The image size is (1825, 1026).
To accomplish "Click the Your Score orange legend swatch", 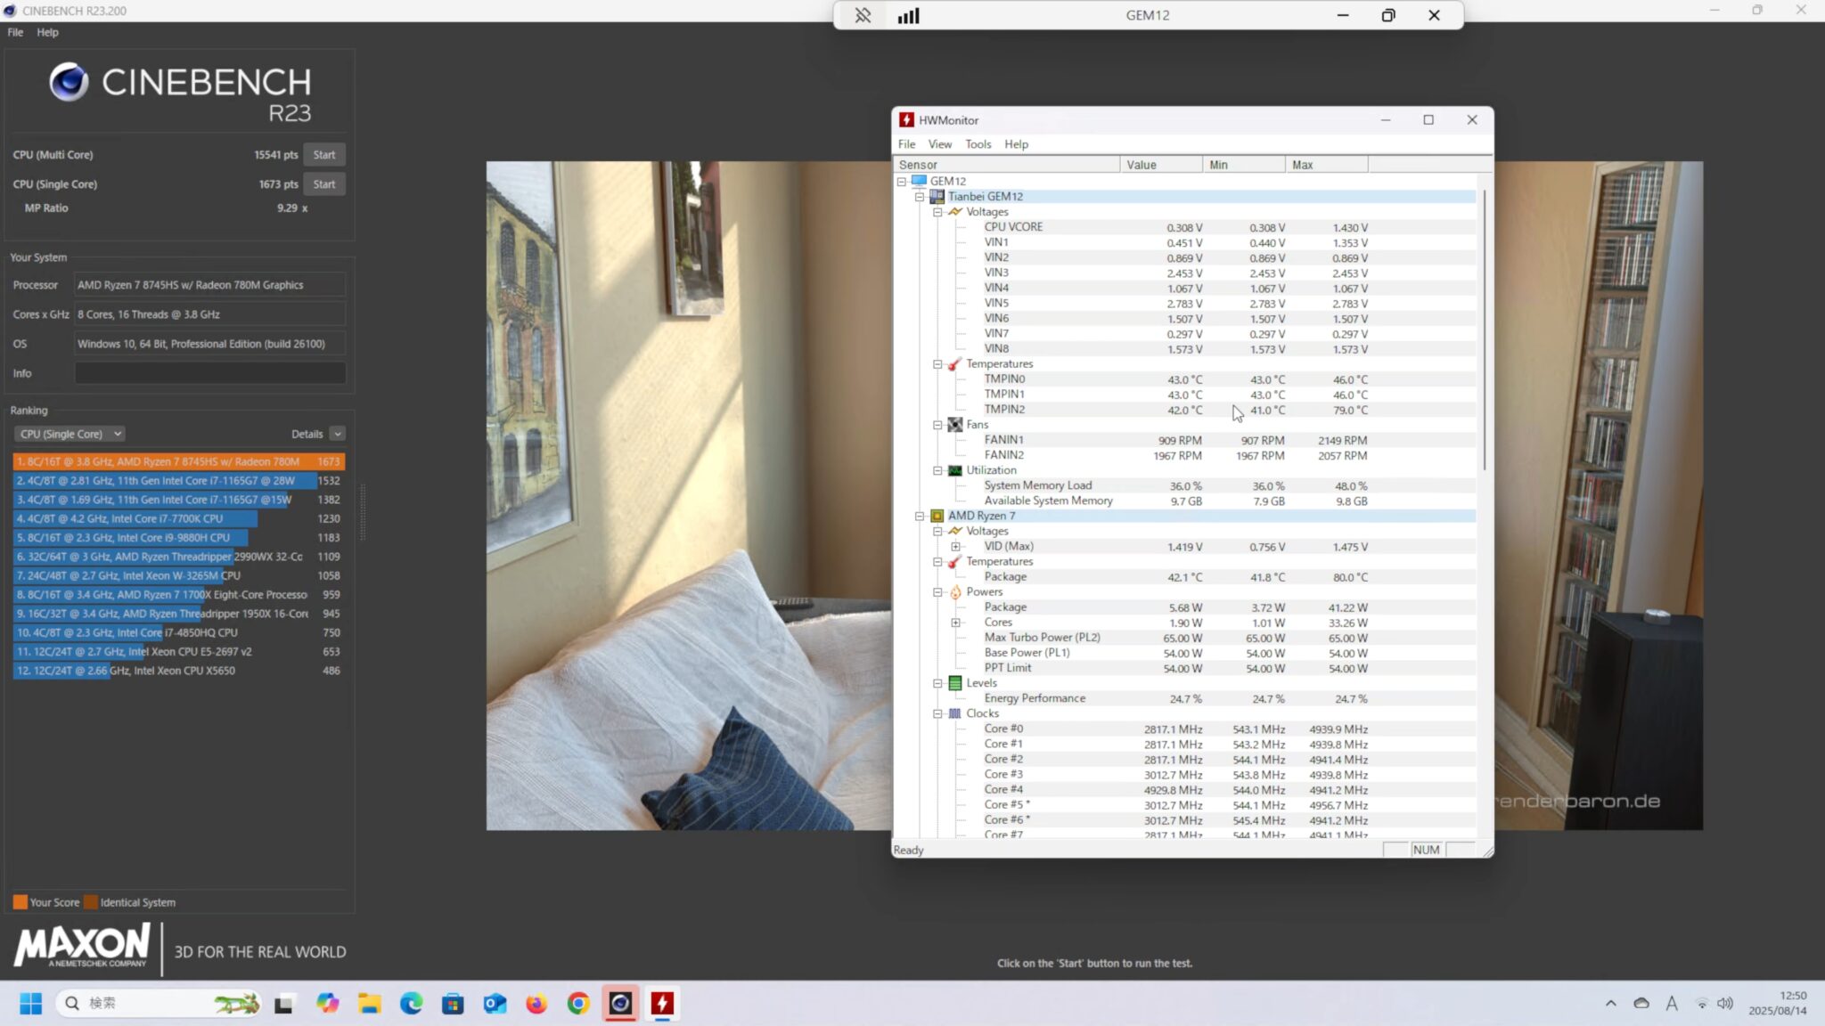I will click(x=20, y=902).
